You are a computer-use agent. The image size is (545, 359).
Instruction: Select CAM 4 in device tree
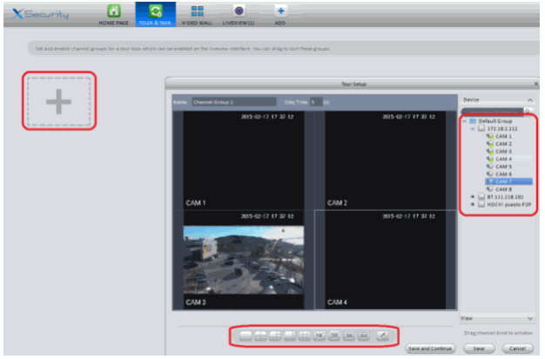pyautogui.click(x=503, y=159)
